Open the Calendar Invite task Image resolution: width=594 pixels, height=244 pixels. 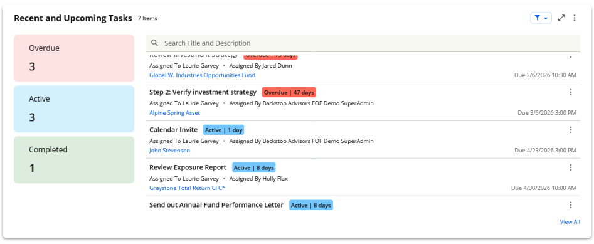[x=174, y=130]
